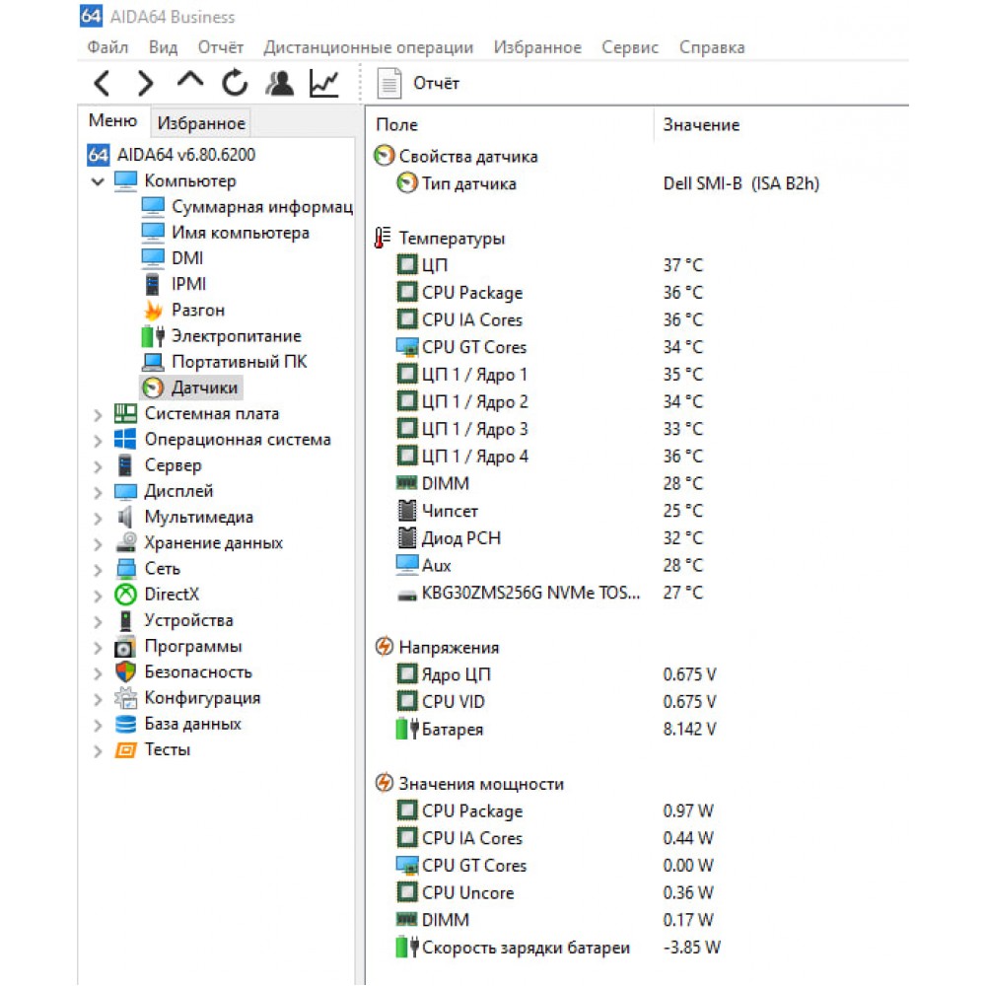Expand the Сервер tree node
This screenshot has height=986, width=986.
(x=98, y=466)
